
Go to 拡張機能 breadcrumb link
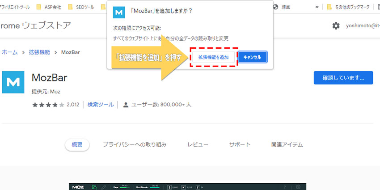39,52
